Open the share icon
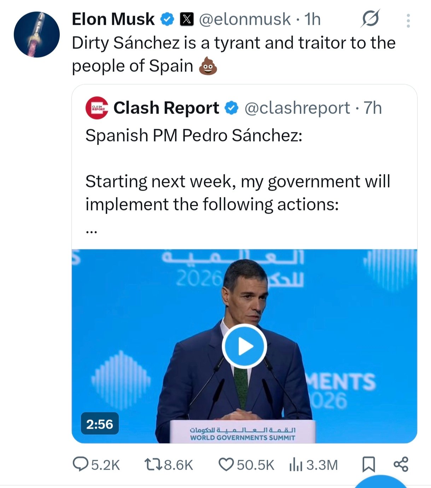The height and width of the screenshot is (488, 431). tap(401, 464)
